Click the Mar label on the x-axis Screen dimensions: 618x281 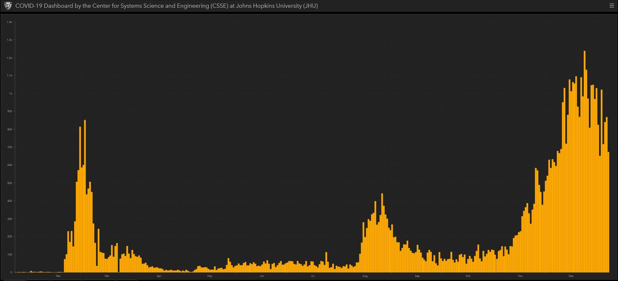(x=107, y=276)
